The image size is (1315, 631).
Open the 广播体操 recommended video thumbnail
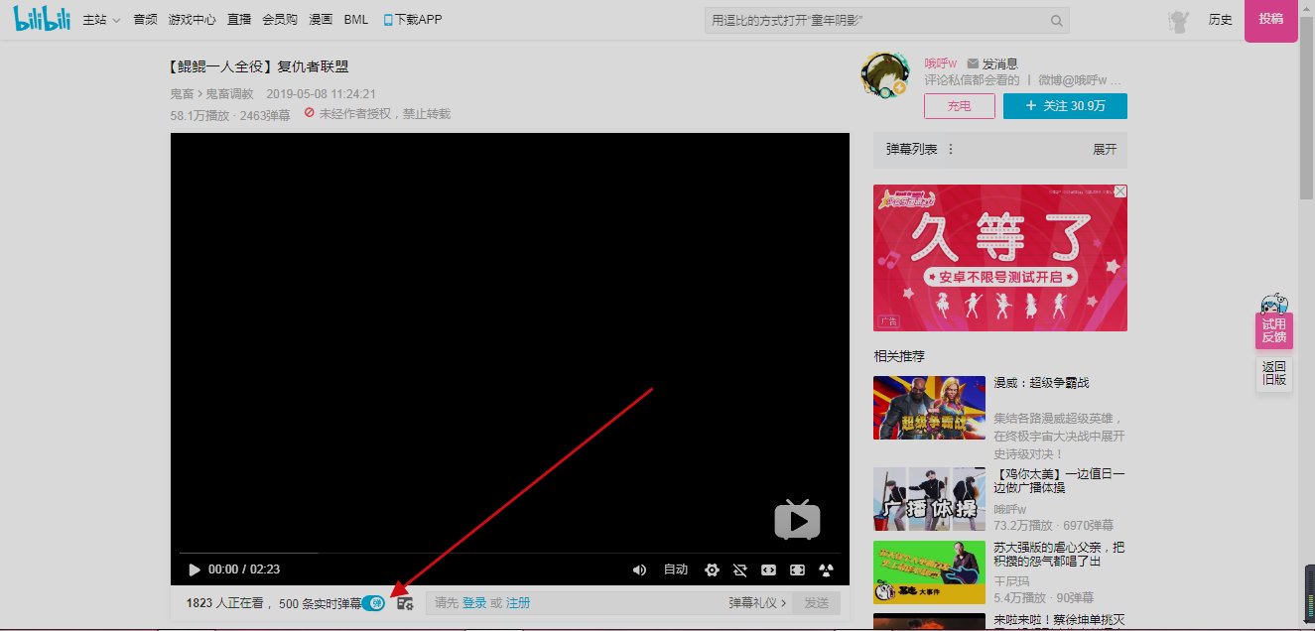click(x=929, y=499)
